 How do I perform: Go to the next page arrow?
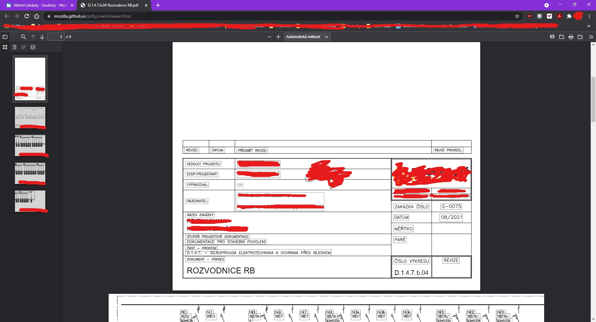pyautogui.click(x=42, y=37)
